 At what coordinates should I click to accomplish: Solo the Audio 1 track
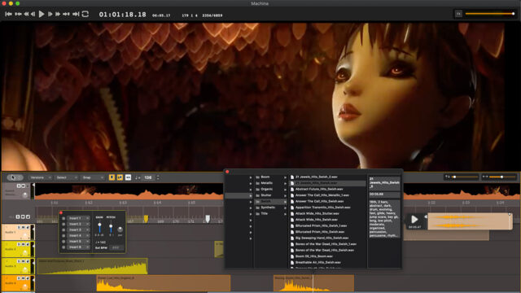click(x=20, y=227)
